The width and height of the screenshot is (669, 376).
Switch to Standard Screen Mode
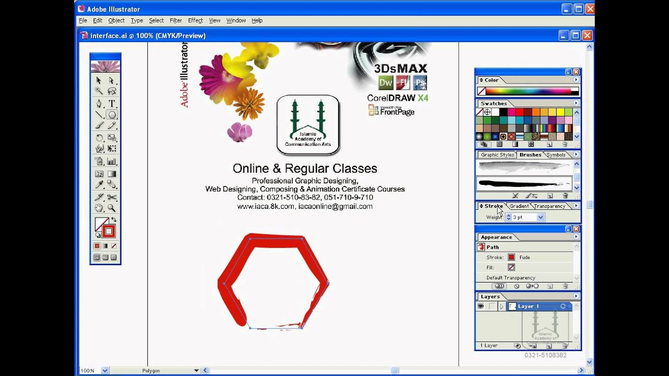pyautogui.click(x=97, y=257)
